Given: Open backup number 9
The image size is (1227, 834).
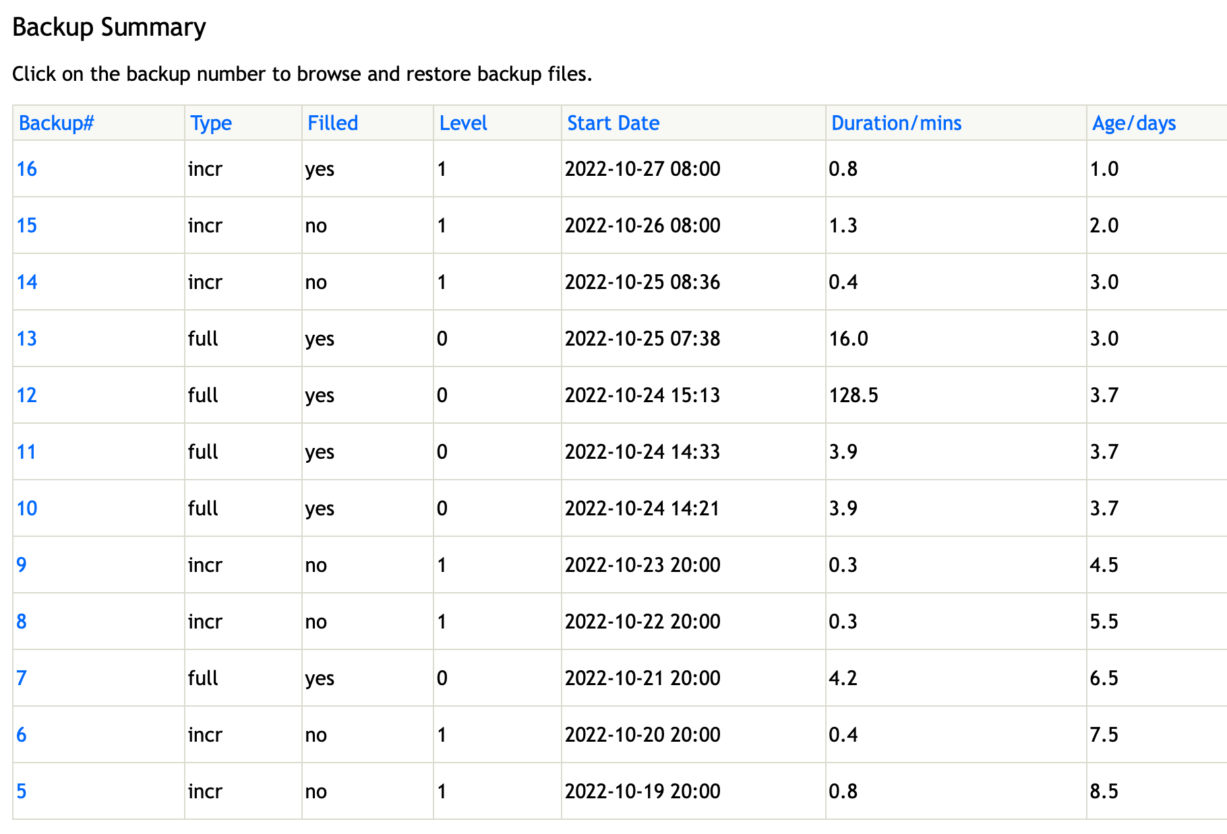Looking at the screenshot, I should (x=22, y=565).
